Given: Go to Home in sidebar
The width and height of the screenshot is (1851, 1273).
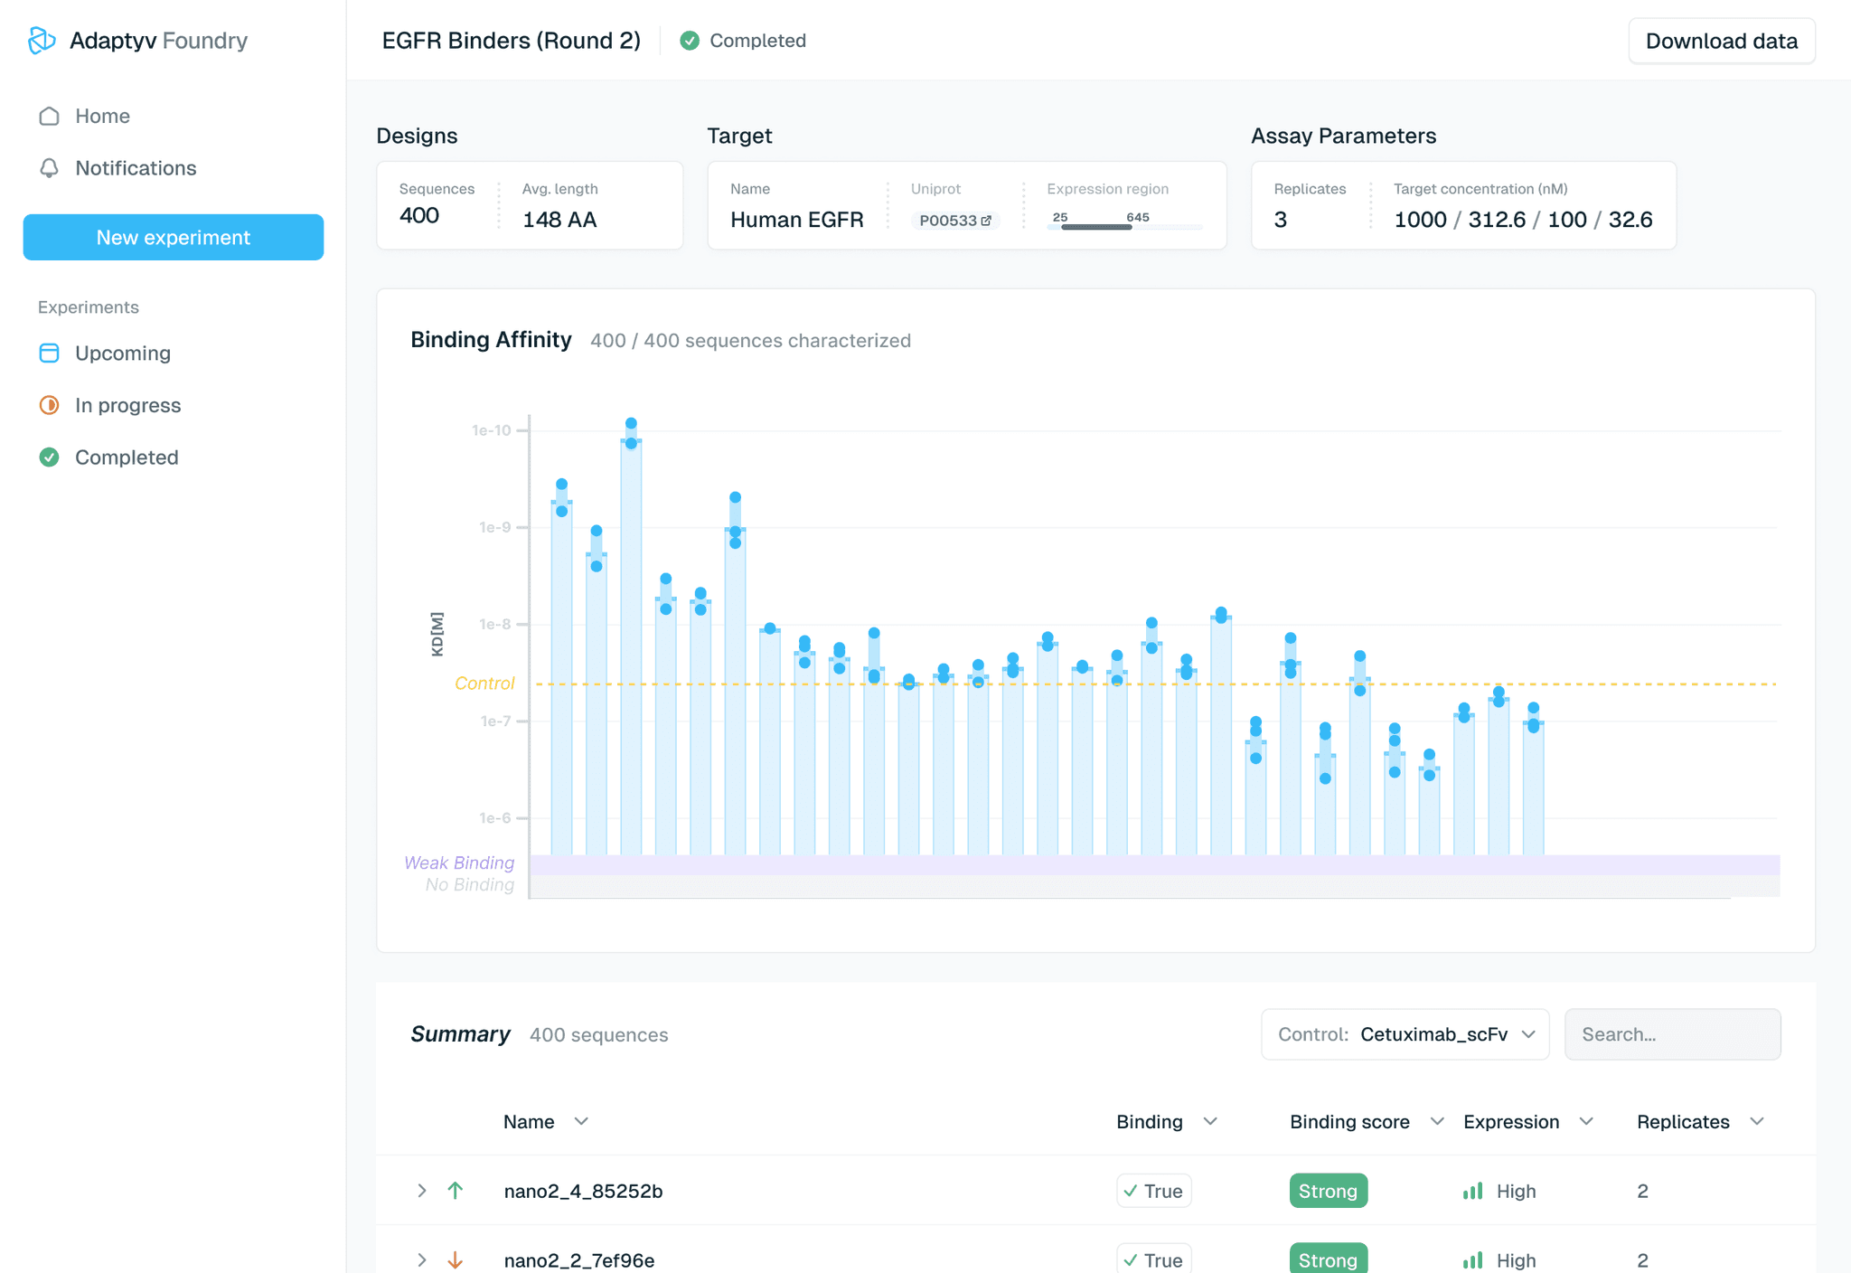Looking at the screenshot, I should tap(103, 117).
